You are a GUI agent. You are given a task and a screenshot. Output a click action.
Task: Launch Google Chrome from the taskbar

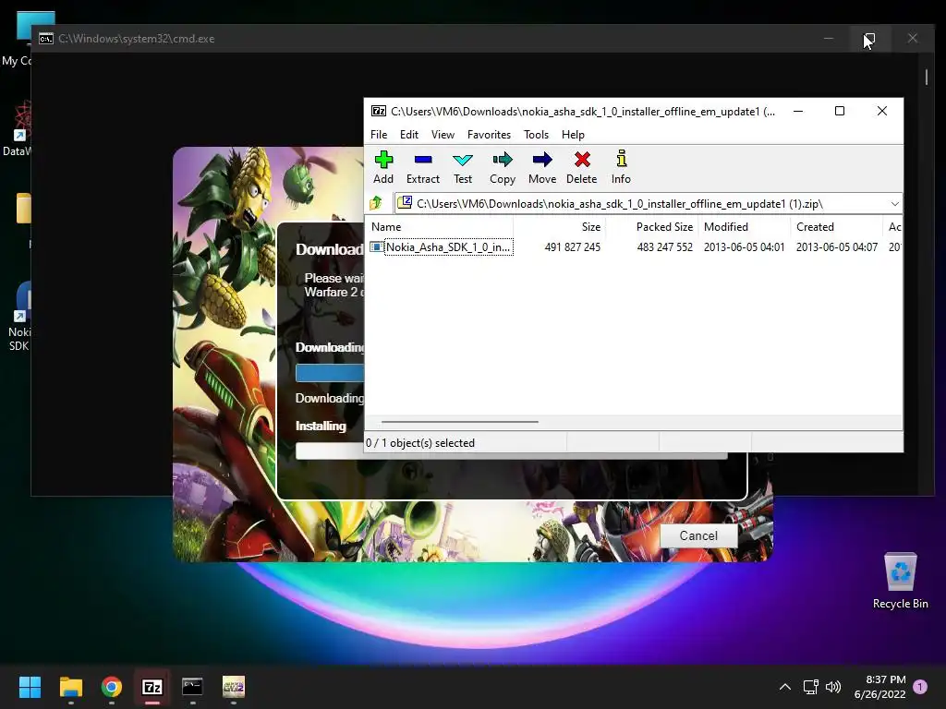[112, 687]
